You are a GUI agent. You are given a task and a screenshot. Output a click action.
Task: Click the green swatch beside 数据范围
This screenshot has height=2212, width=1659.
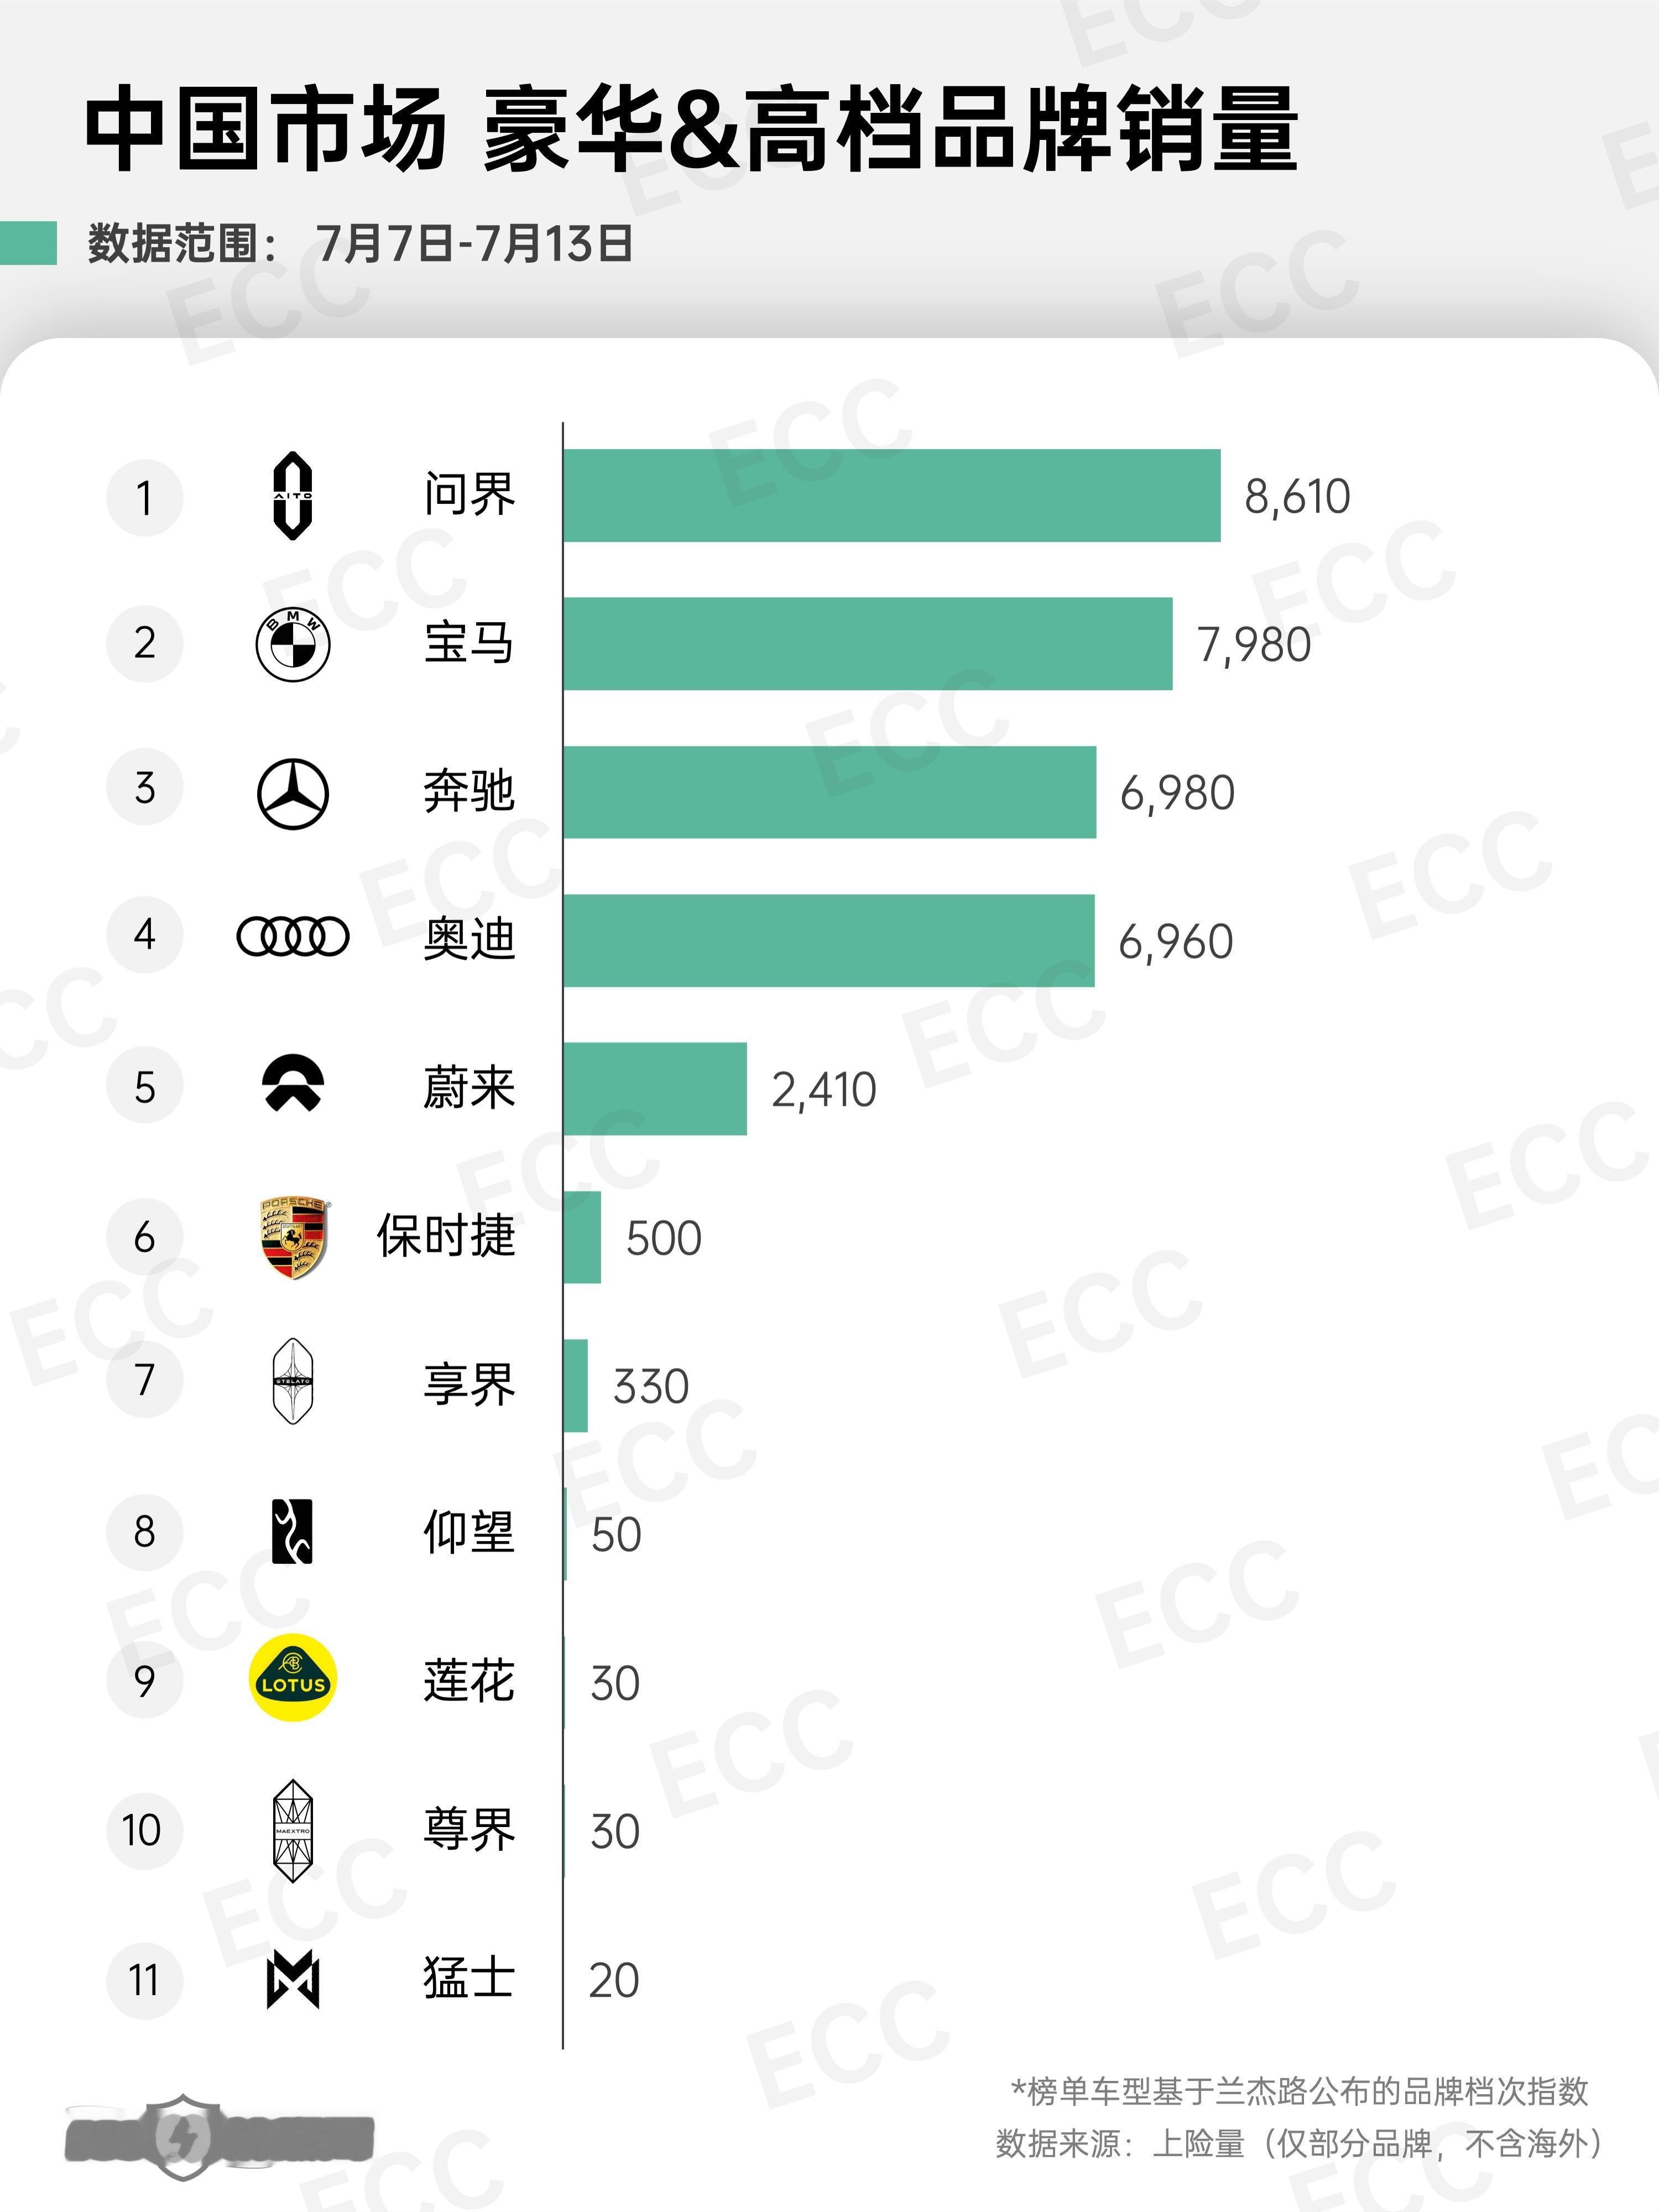click(x=28, y=243)
